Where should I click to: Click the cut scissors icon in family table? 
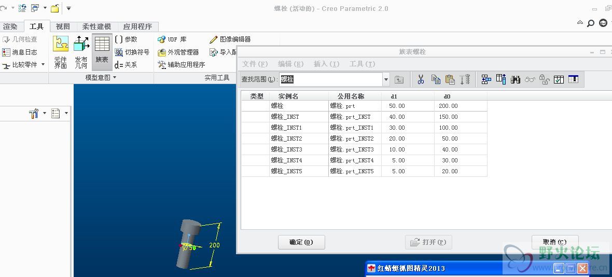(420, 79)
